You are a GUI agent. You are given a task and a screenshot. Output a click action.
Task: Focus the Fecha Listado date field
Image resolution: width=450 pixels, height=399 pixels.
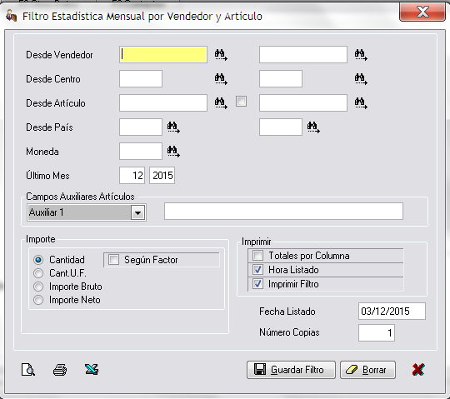pyautogui.click(x=392, y=312)
